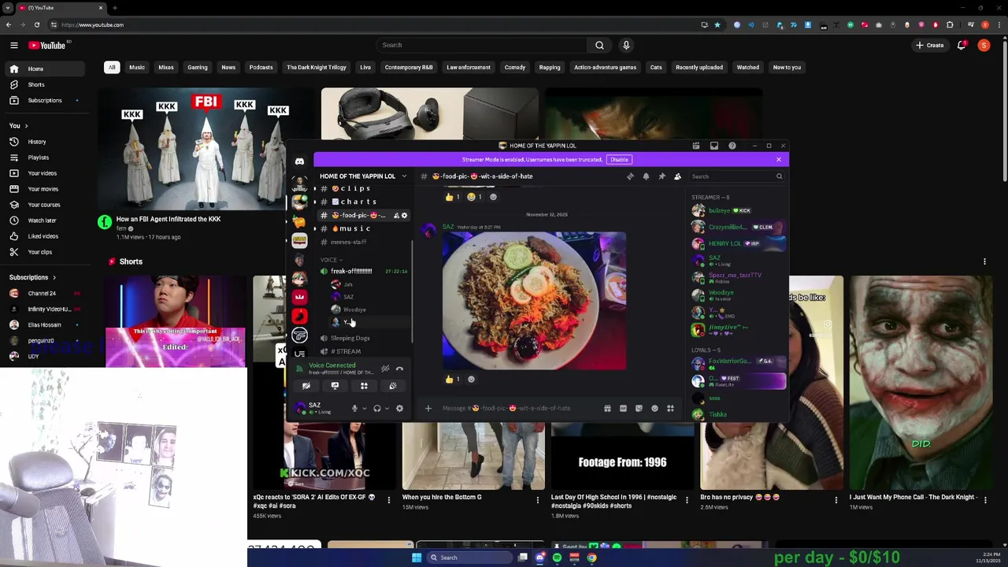
Task: Open headphone output options arrow in Discord
Action: 387,408
